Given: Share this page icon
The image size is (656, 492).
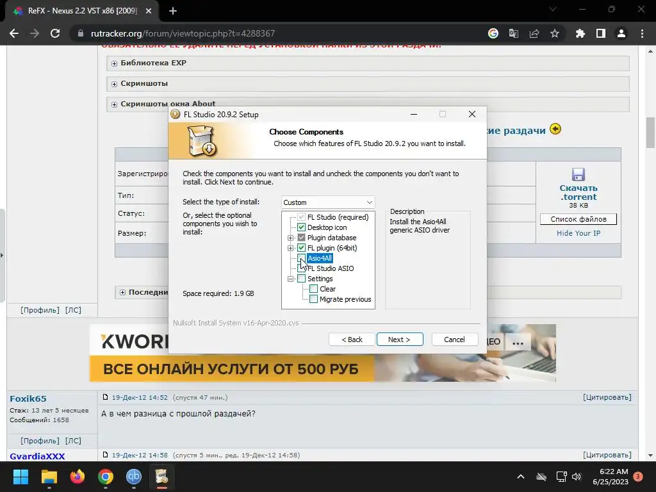Looking at the screenshot, I should (534, 33).
